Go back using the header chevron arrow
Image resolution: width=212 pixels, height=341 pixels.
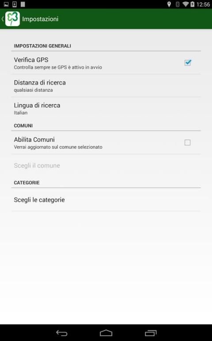tap(3, 19)
